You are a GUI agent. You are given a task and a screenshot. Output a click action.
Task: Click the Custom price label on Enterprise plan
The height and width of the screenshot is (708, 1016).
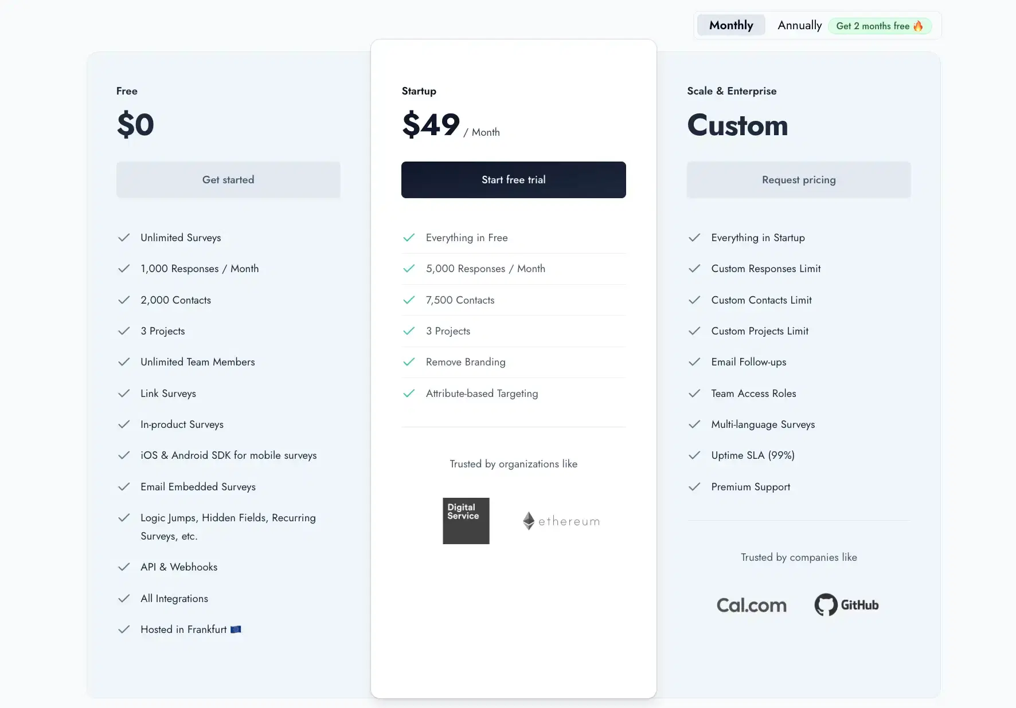[737, 125]
